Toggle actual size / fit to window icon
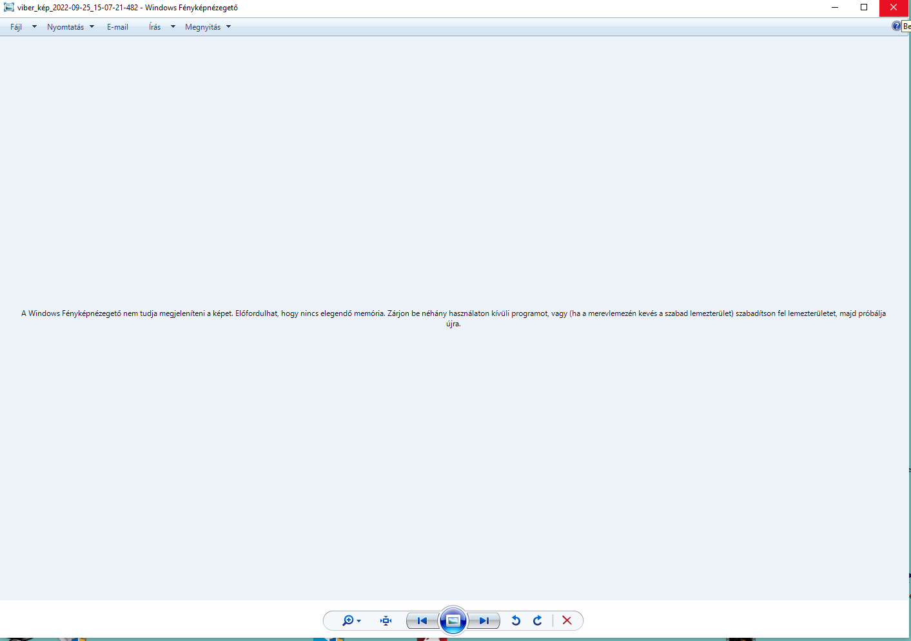This screenshot has height=641, width=911. (x=386, y=620)
